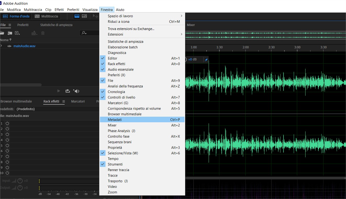The width and height of the screenshot is (346, 199).
Task: Create new file via the New File icon
Action: click(x=17, y=33)
